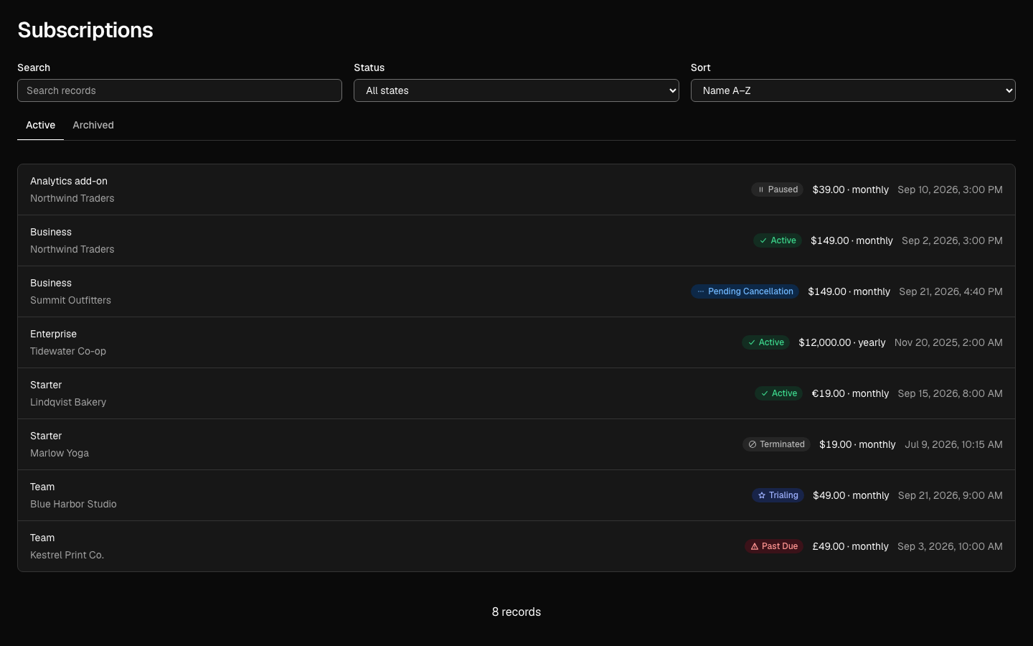
Task: Click the checkmark icon for Tidewater Co-op
Action: 752,342
